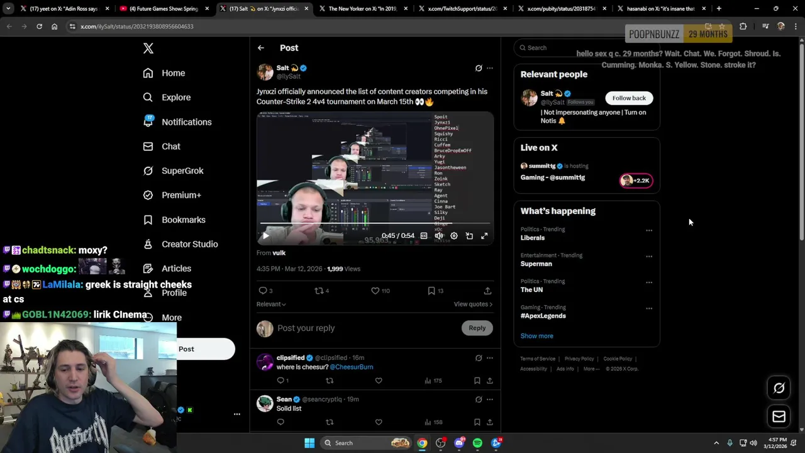Open more options for Superman trend

pyautogui.click(x=649, y=256)
